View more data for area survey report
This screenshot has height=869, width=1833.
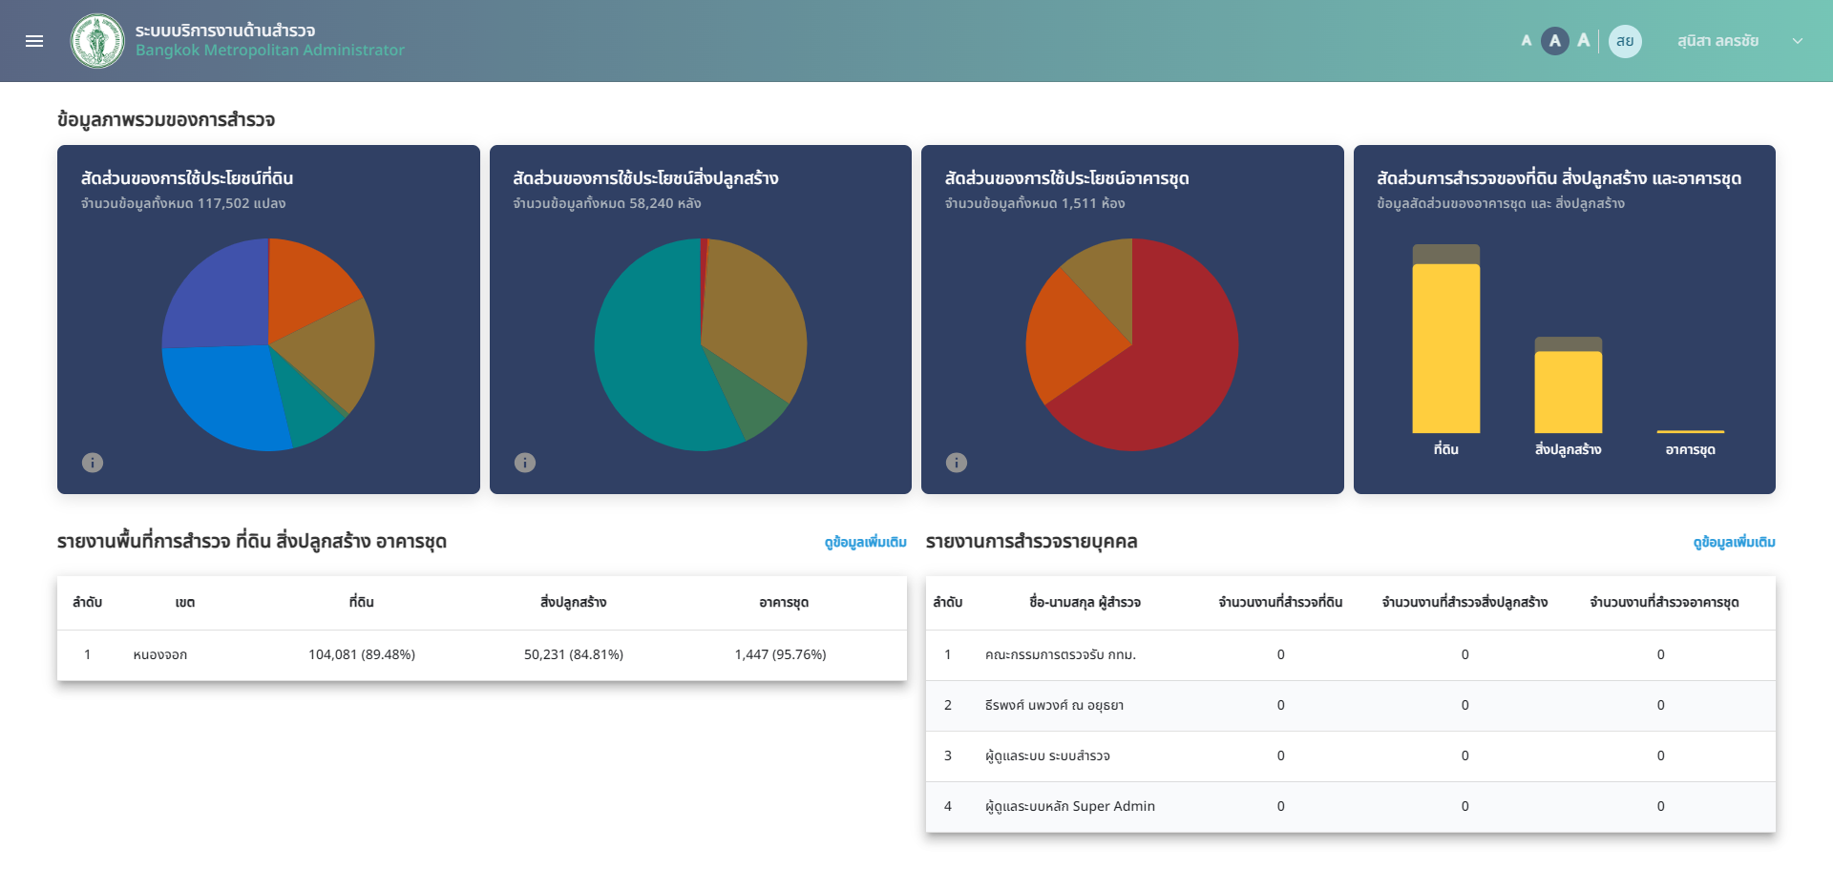tap(865, 542)
